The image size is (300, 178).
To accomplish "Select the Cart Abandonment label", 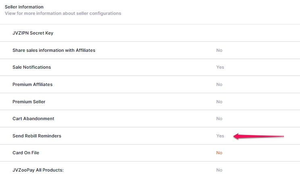I will pyautogui.click(x=33, y=119).
